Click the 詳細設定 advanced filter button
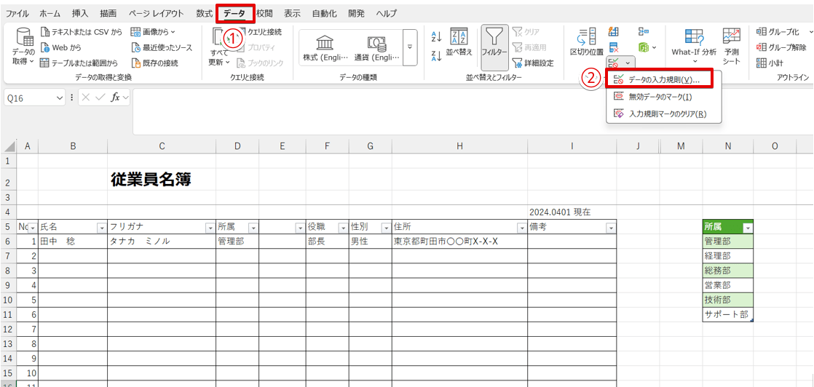 (532, 63)
